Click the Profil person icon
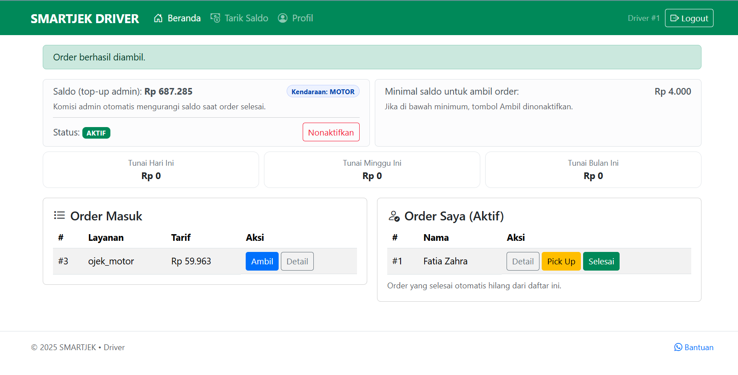738x375 pixels. tap(283, 18)
